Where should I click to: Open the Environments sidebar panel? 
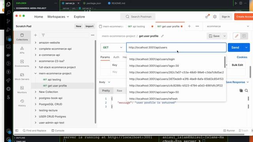(22, 64)
